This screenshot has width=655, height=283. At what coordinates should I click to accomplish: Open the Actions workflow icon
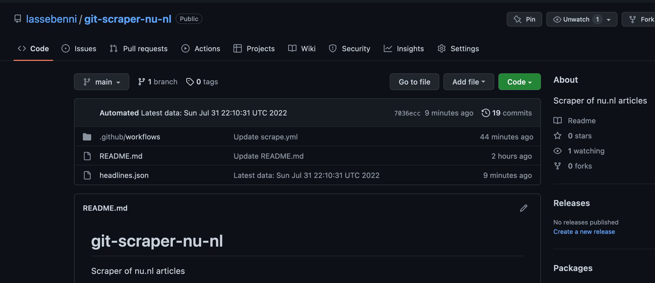[x=186, y=48]
